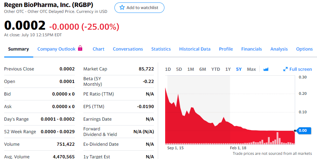Open the chart in Full screen
This screenshot has width=317, height=159.
pyautogui.click(x=298, y=69)
